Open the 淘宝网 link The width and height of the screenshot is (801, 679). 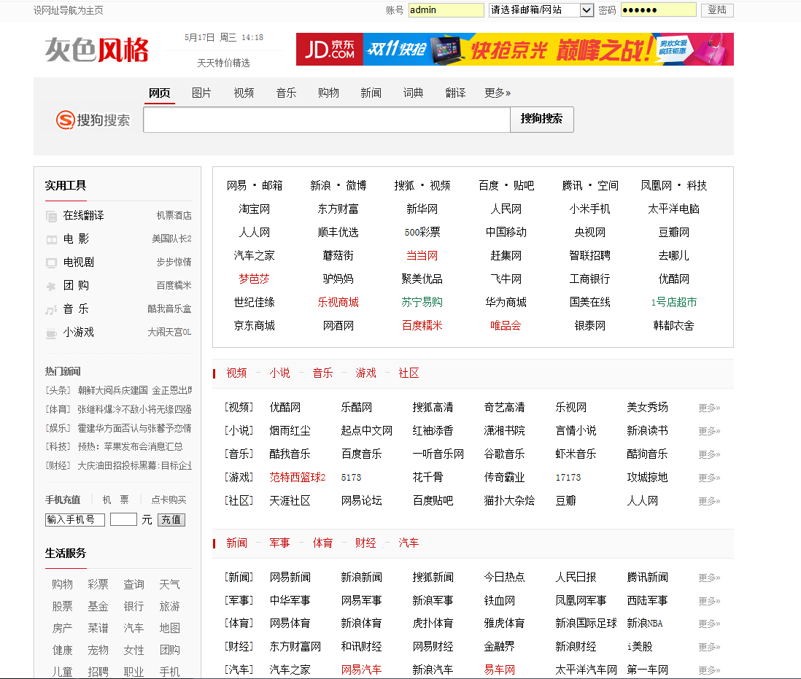click(x=255, y=209)
